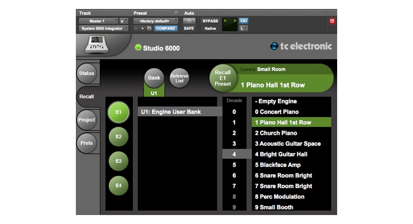Select the U1 bank tab
This screenshot has width=413, height=224.
pyautogui.click(x=154, y=93)
